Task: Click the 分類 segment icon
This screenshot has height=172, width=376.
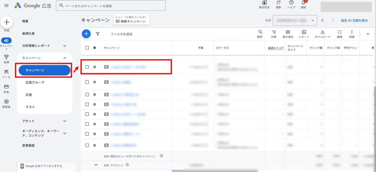Action: (273, 34)
